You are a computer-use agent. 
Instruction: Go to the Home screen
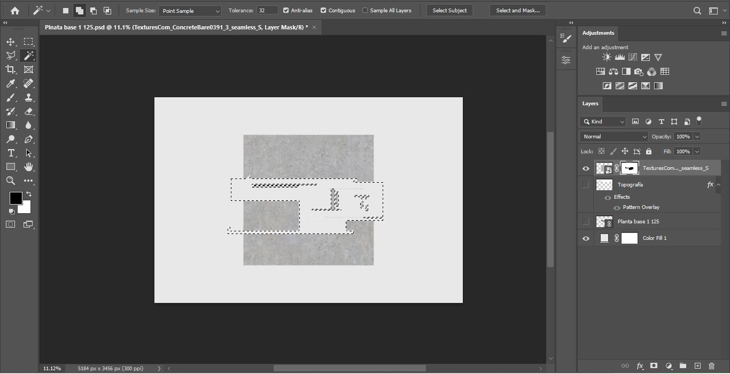tap(15, 10)
